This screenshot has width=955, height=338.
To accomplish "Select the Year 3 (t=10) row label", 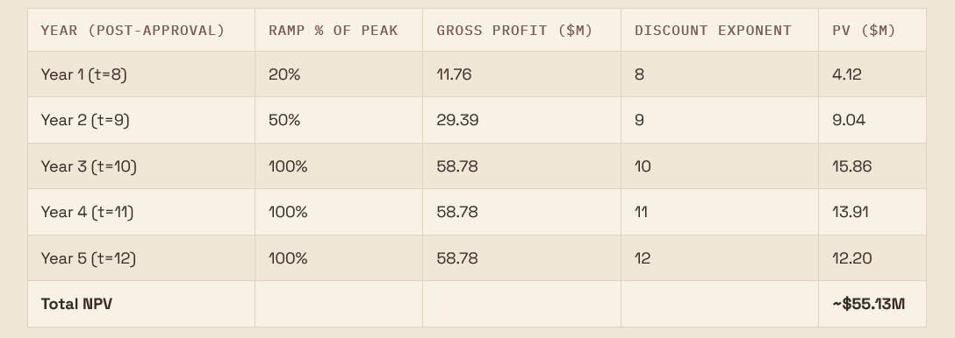I will [x=89, y=166].
